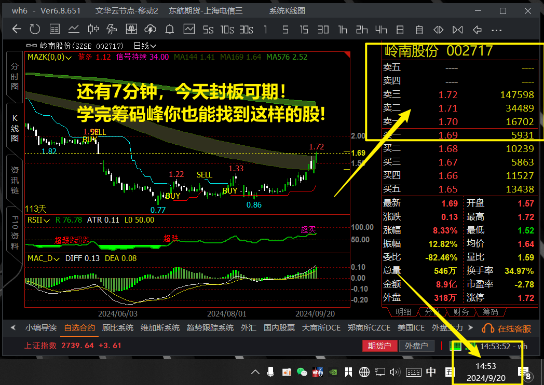Viewport: 544px width, 385px height.
Task: Click the outlined left arrow icon
Action: coord(478,30)
